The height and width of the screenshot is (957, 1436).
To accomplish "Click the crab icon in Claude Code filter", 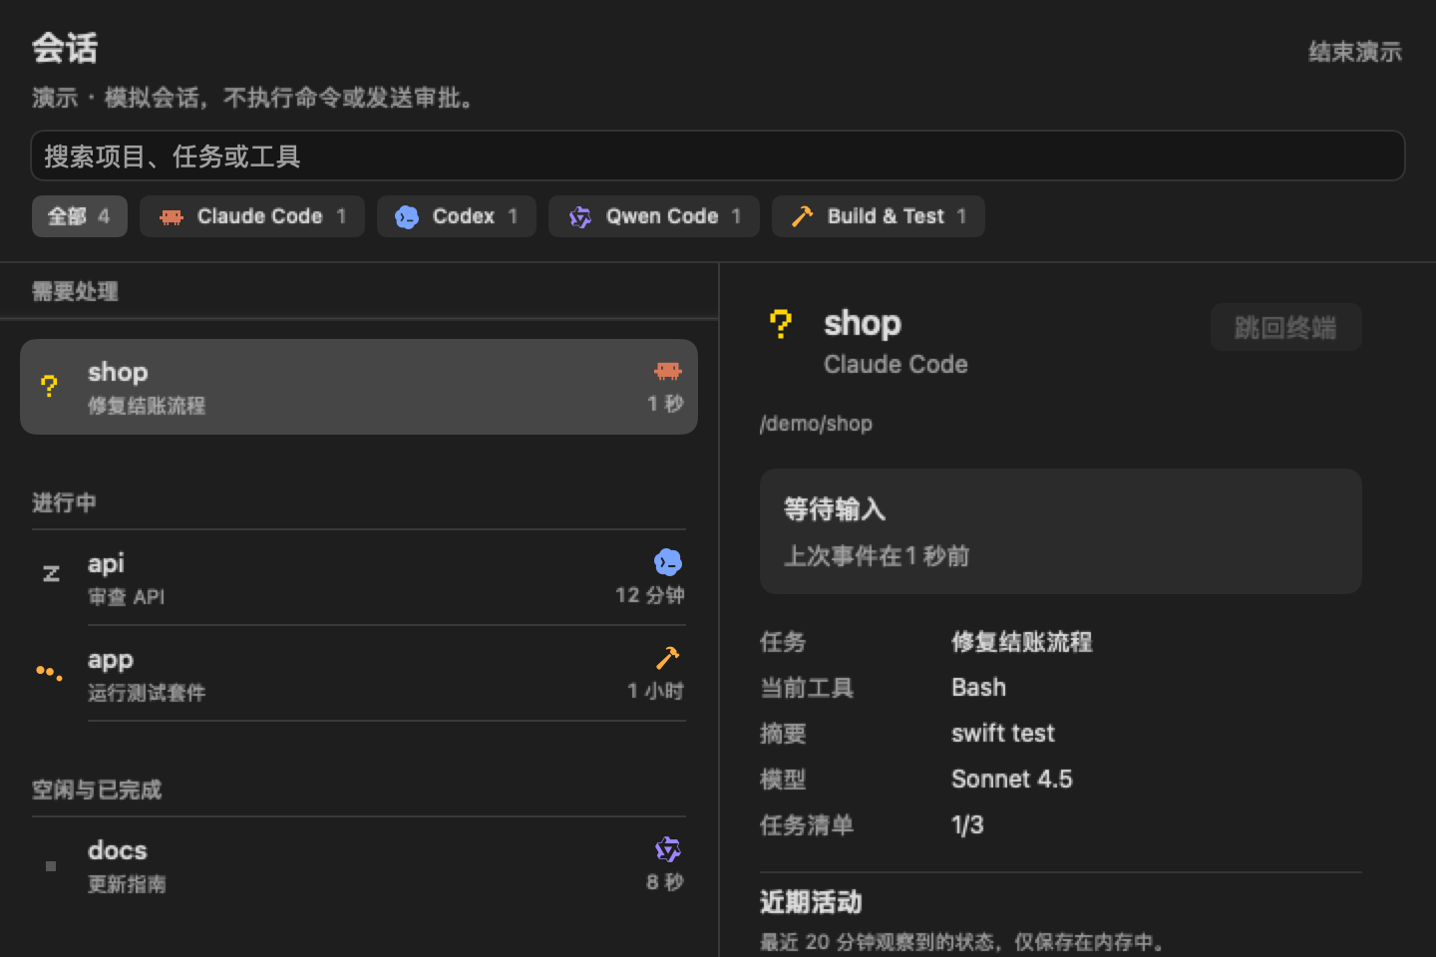I will [x=172, y=216].
